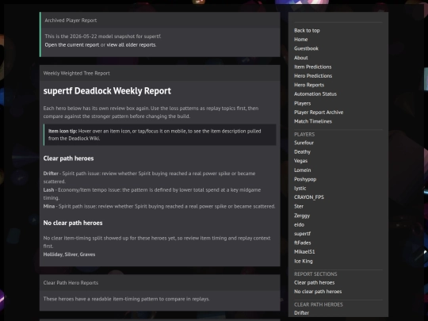Navigate to Item Predictions
Image resolution: width=428 pixels, height=321 pixels.
tap(312, 67)
